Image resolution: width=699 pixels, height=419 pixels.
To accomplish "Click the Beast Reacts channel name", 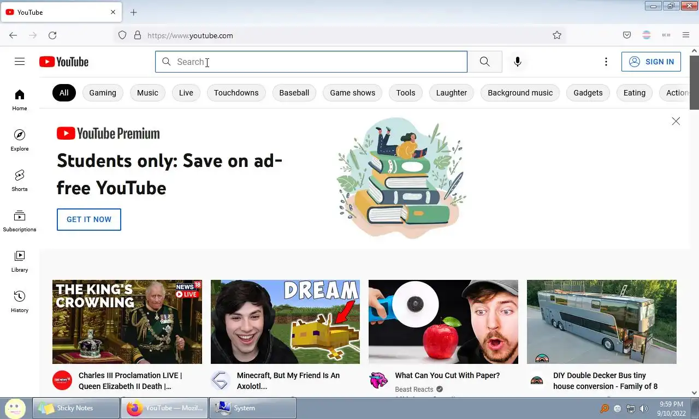I will click(414, 390).
